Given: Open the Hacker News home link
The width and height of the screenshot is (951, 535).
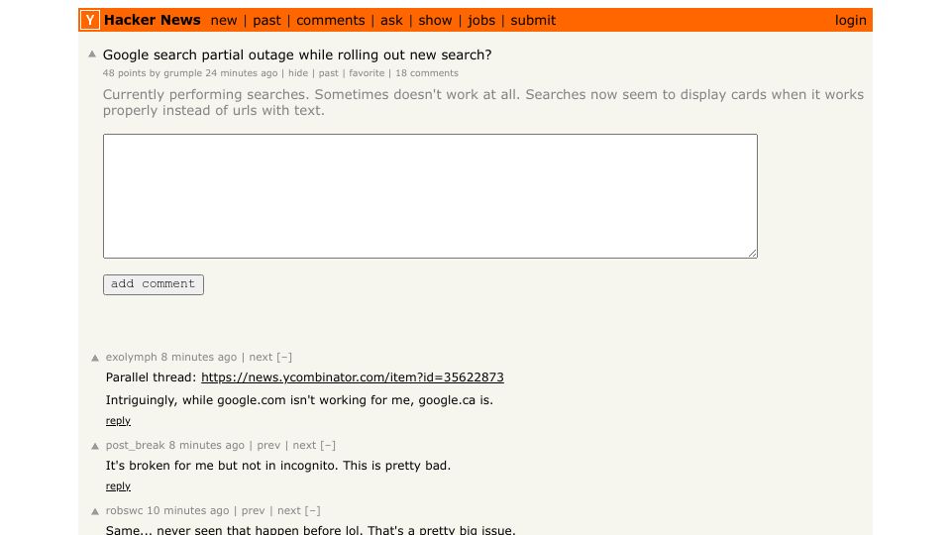Looking at the screenshot, I should pos(153,20).
